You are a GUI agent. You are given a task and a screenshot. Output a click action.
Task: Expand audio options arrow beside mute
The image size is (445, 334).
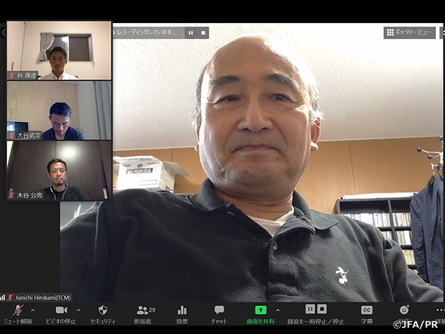[33, 310]
